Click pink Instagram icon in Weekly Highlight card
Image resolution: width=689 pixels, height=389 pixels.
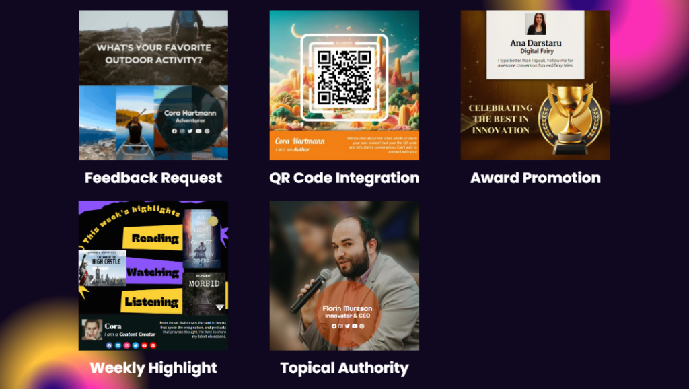(x=126, y=345)
